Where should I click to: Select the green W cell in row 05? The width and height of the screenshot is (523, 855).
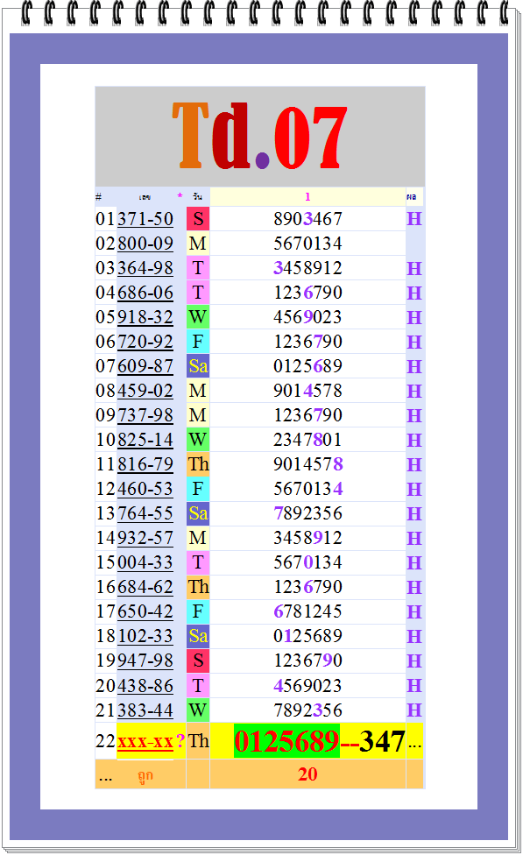click(198, 317)
